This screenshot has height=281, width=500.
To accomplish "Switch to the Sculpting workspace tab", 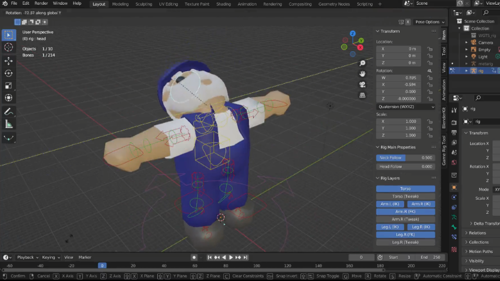I will [144, 4].
